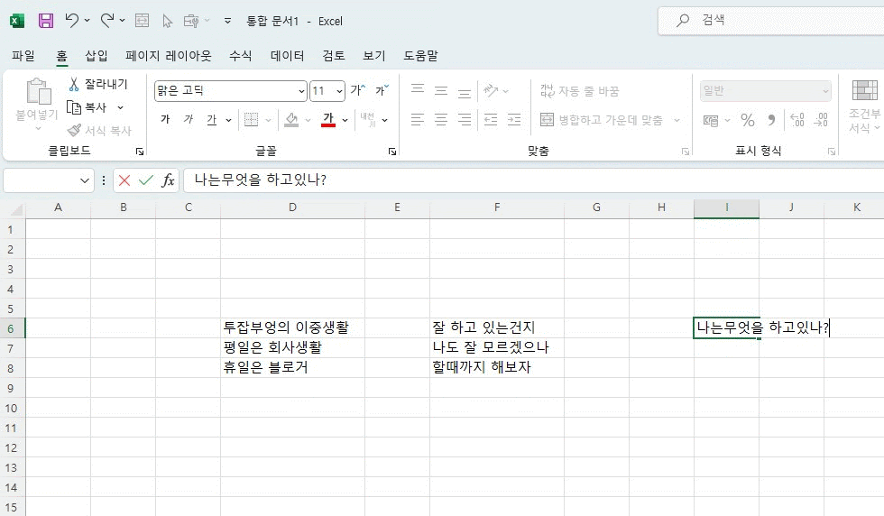Expand the 복사 dropdown arrow
This screenshot has width=884, height=516.
click(x=120, y=107)
